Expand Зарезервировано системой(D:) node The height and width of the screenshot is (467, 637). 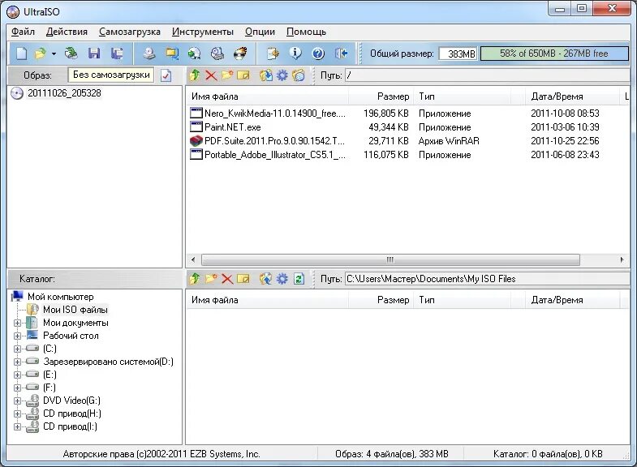17,362
